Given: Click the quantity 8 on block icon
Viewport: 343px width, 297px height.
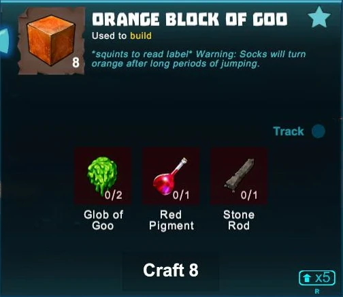Looking at the screenshot, I should pos(76,63).
